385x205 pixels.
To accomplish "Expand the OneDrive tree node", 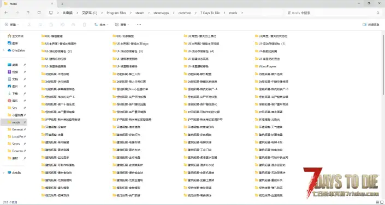I will (4, 51).
